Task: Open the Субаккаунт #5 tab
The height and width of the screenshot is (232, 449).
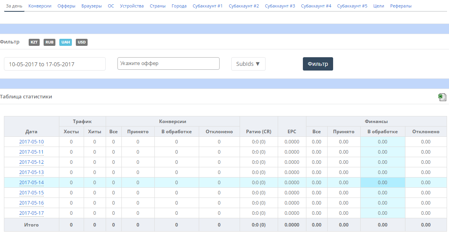Action: click(352, 6)
